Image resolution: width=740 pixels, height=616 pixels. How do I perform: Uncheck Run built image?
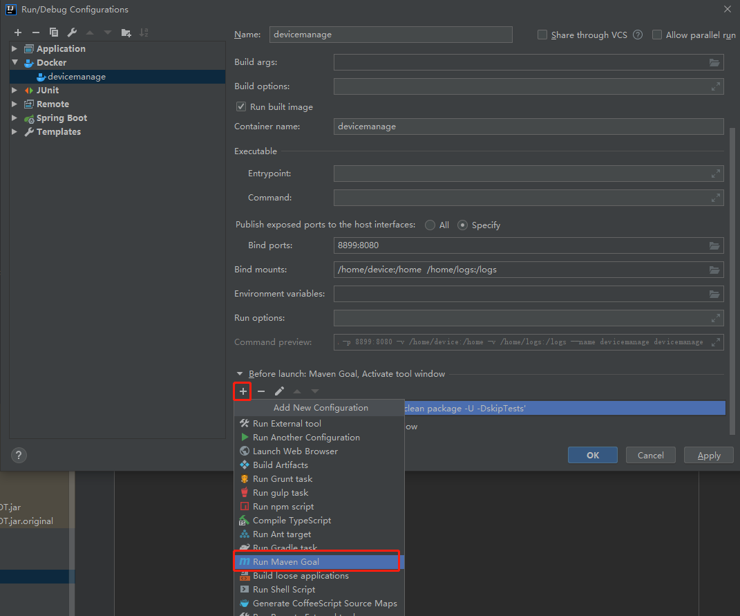pos(241,106)
